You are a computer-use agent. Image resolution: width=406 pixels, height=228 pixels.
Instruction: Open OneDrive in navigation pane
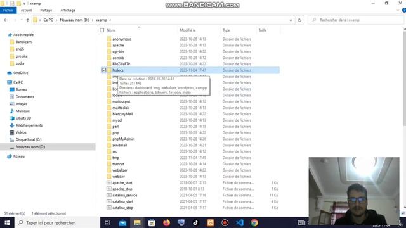(20, 73)
